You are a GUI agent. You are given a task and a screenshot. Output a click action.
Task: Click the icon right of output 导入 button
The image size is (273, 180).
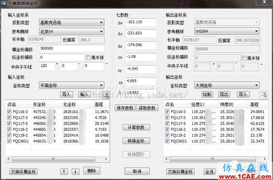(x=264, y=95)
